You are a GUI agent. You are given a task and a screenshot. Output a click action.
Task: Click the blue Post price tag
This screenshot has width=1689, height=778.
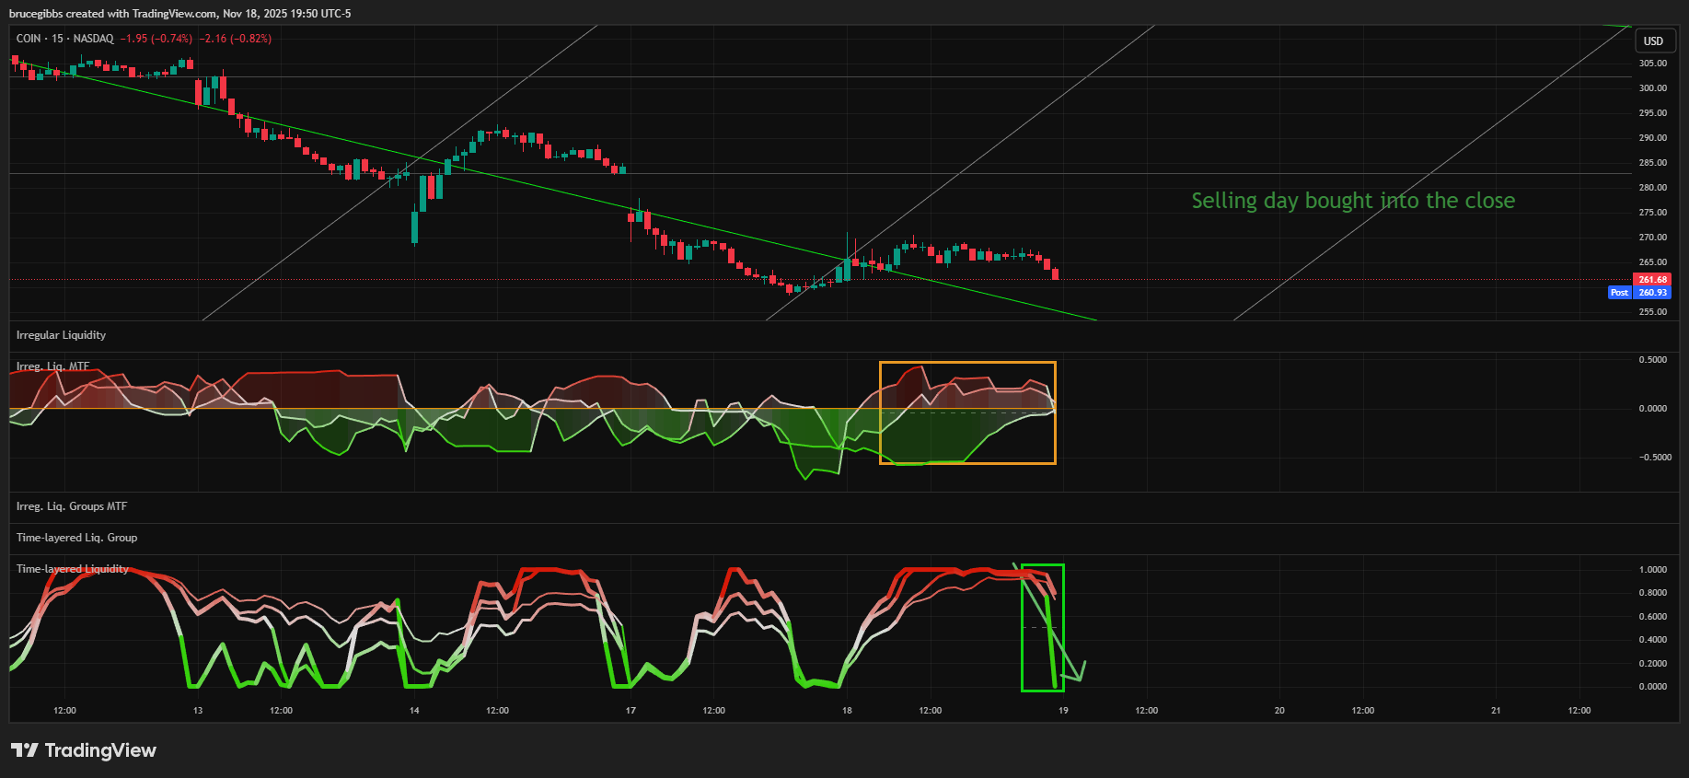(x=1619, y=293)
